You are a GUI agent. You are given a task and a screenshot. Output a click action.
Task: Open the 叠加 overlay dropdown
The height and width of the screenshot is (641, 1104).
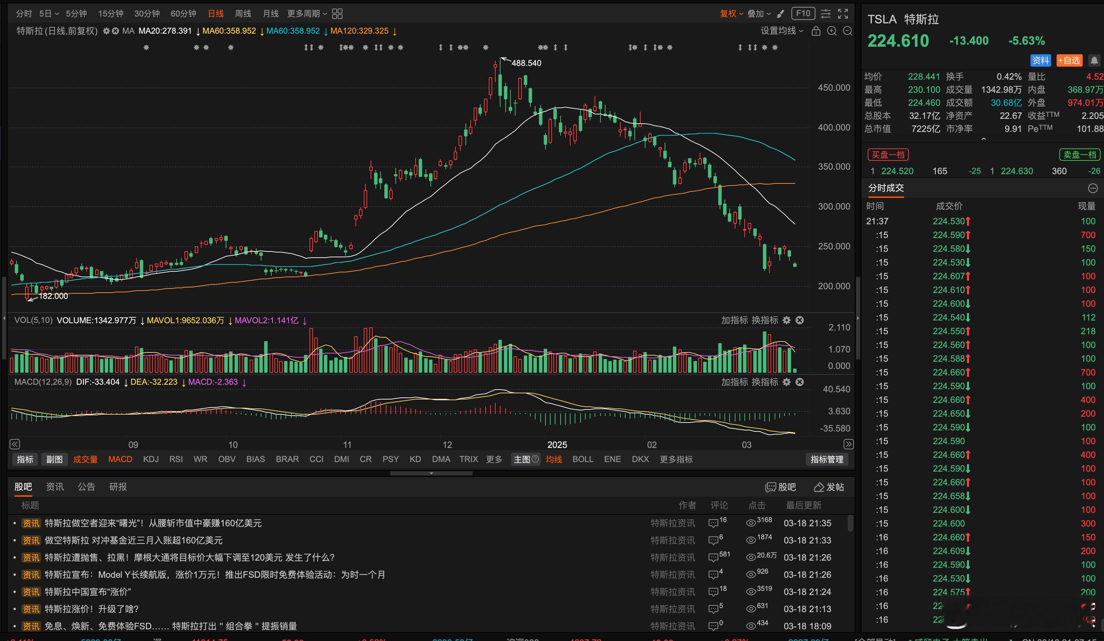pos(759,14)
